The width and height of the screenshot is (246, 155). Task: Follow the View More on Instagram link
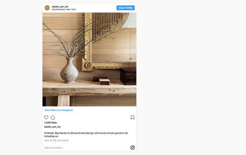pyautogui.click(x=59, y=110)
